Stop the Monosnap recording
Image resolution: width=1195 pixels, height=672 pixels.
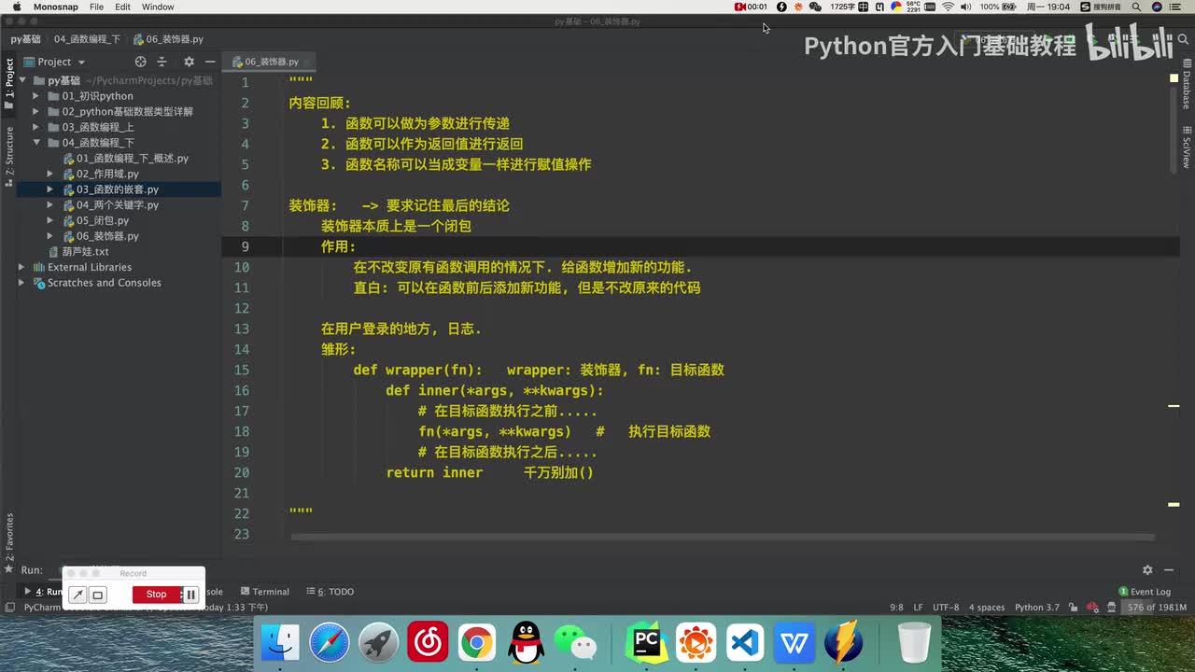pos(156,595)
